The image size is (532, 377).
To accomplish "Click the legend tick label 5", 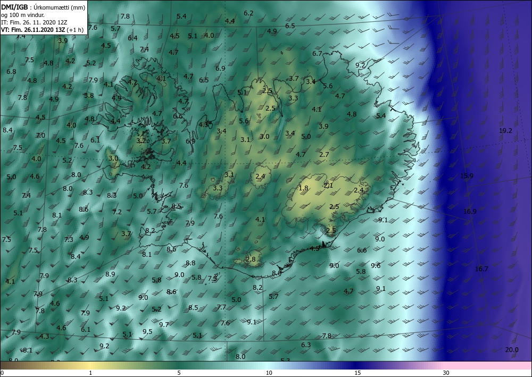I will tap(179, 373).
